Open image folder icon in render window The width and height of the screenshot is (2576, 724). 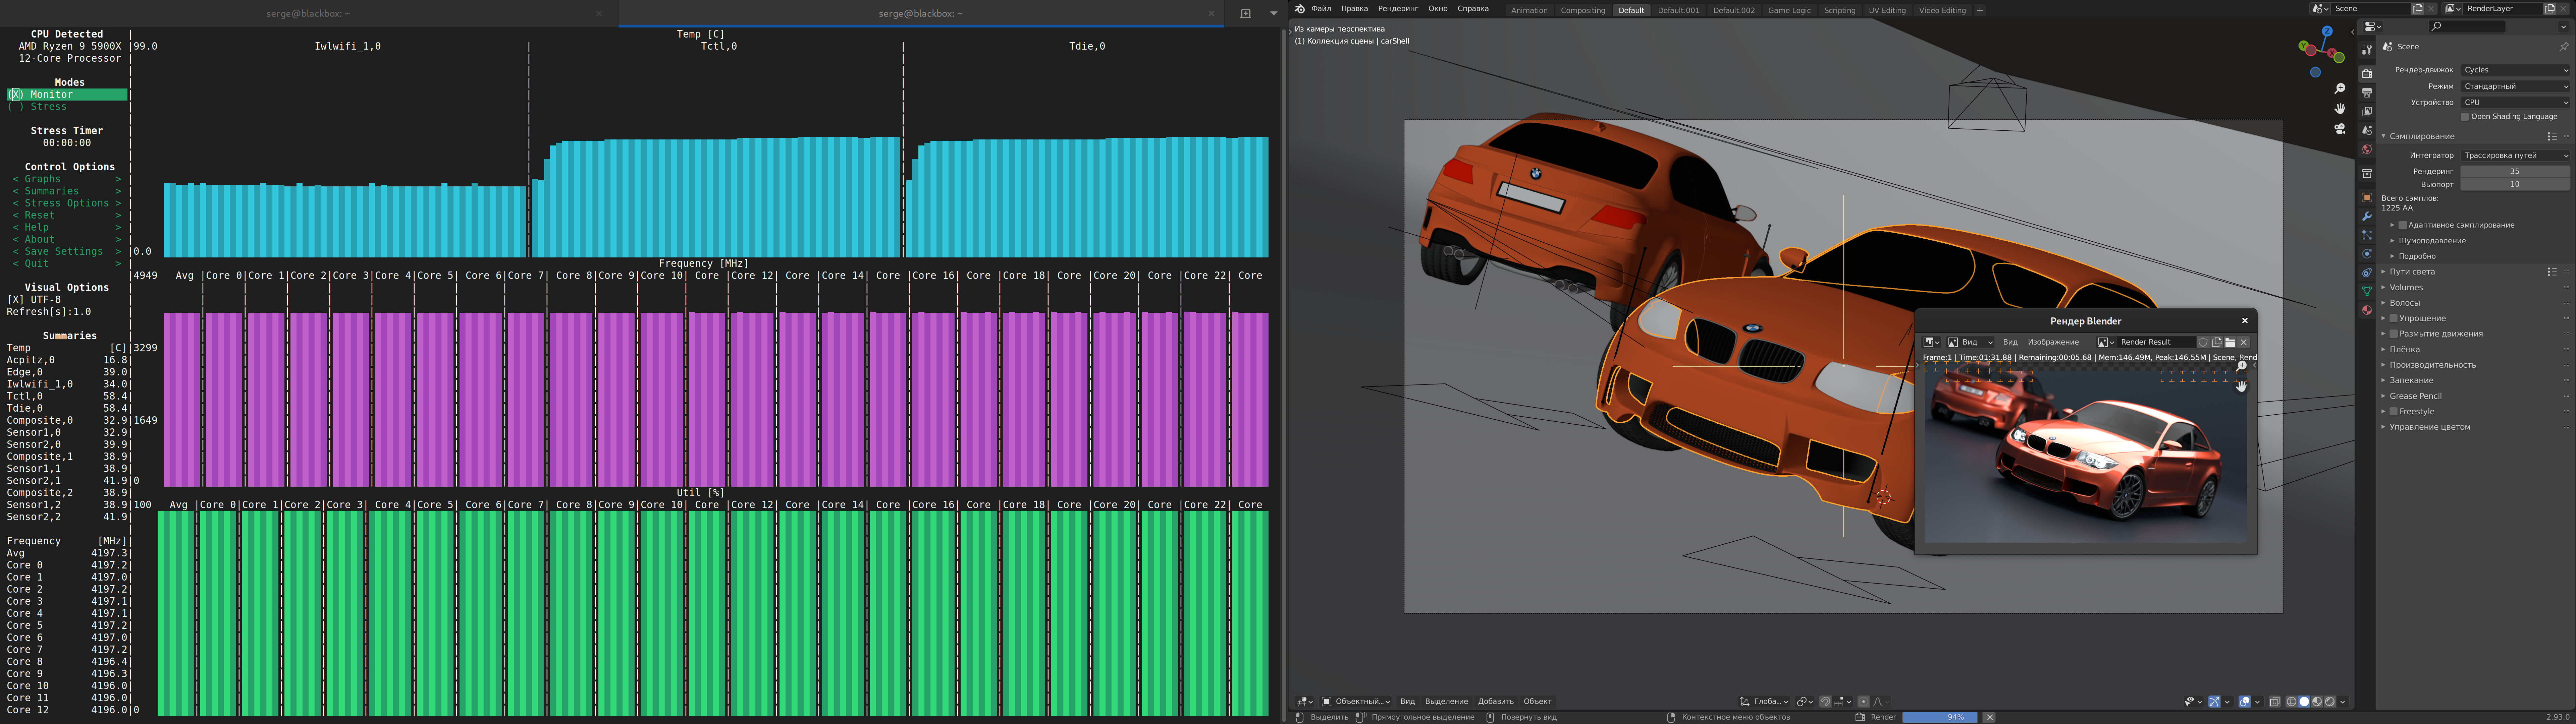pos(2230,342)
